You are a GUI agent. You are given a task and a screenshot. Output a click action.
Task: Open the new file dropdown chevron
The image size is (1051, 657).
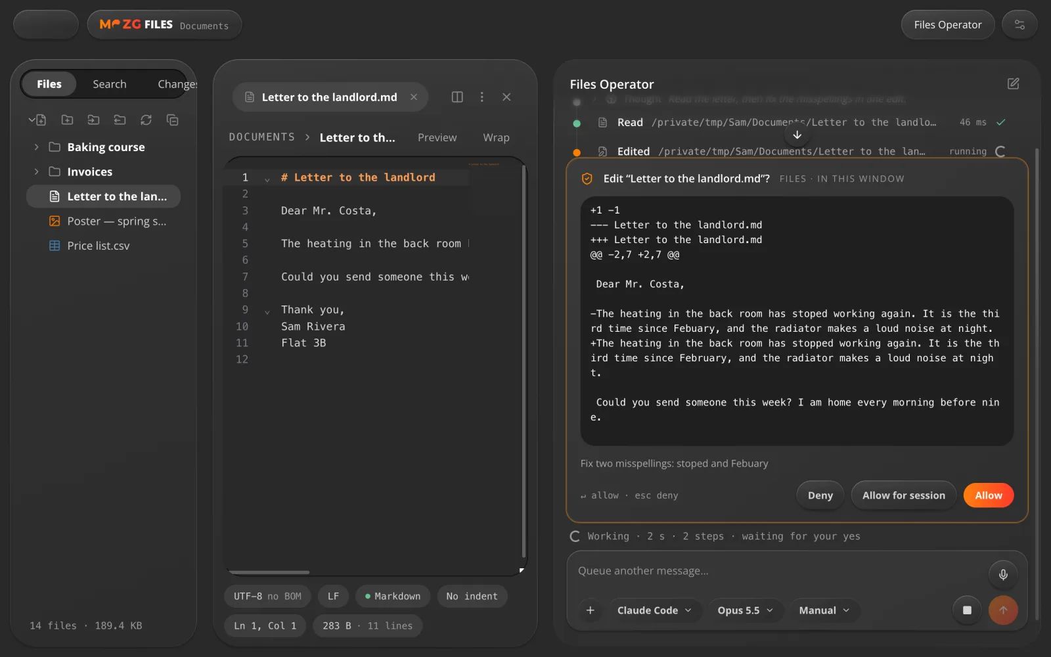32,120
